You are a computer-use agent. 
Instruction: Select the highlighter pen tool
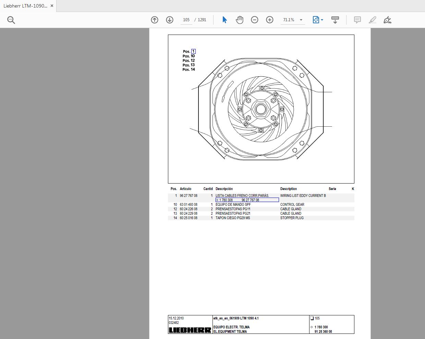click(x=373, y=20)
